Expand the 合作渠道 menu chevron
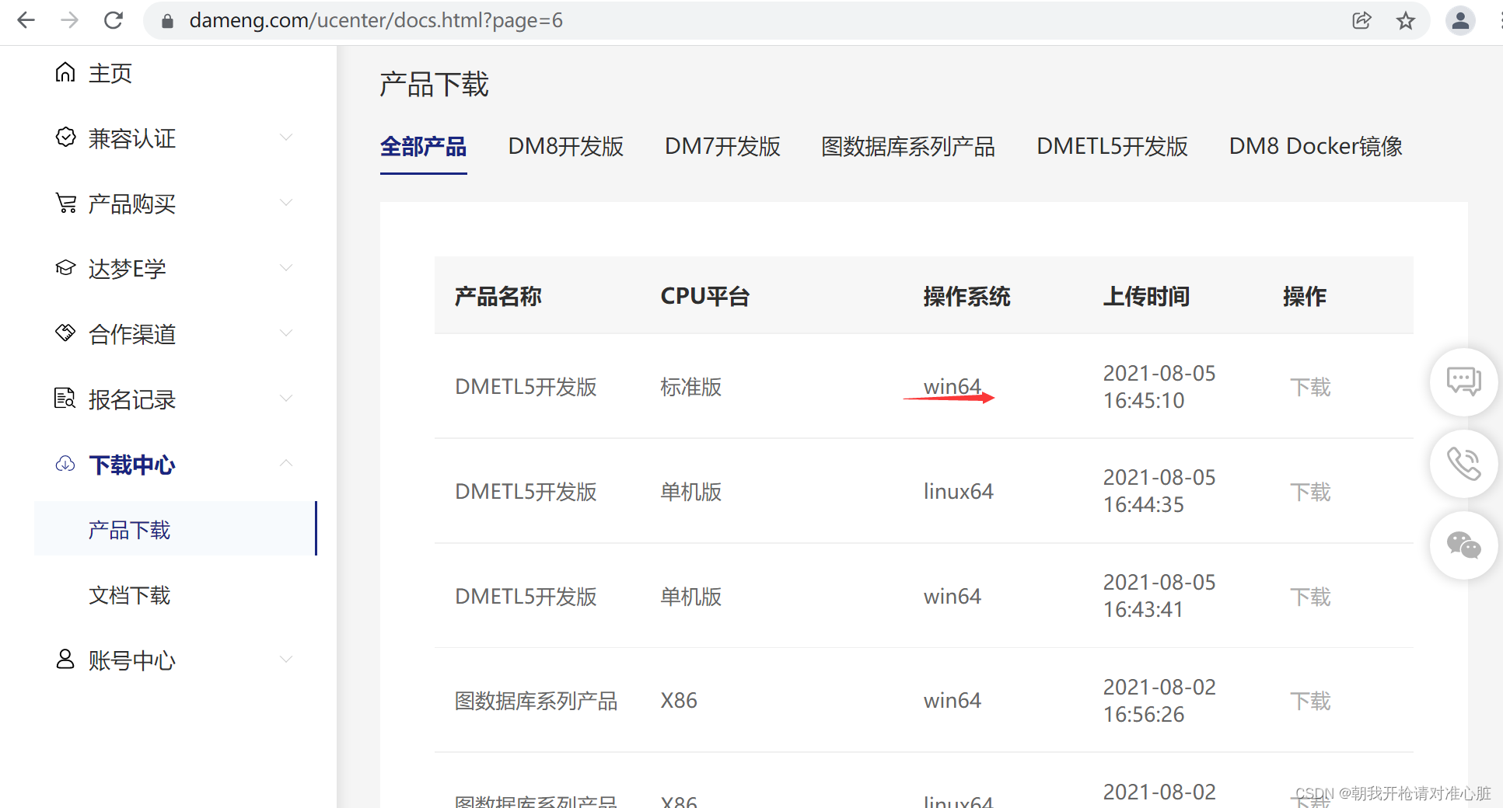This screenshot has height=808, width=1503. coord(286,333)
